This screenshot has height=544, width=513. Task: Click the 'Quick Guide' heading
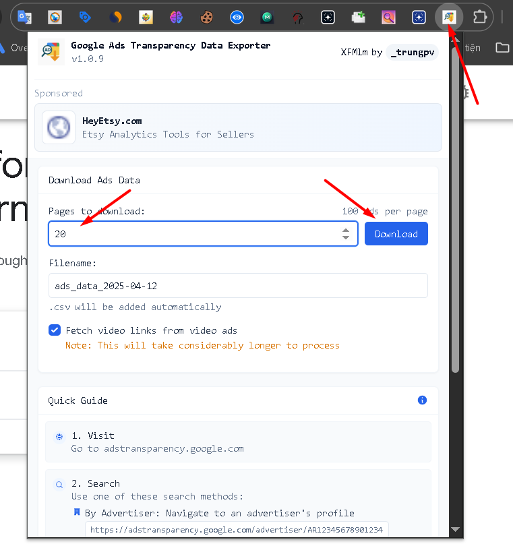78,400
